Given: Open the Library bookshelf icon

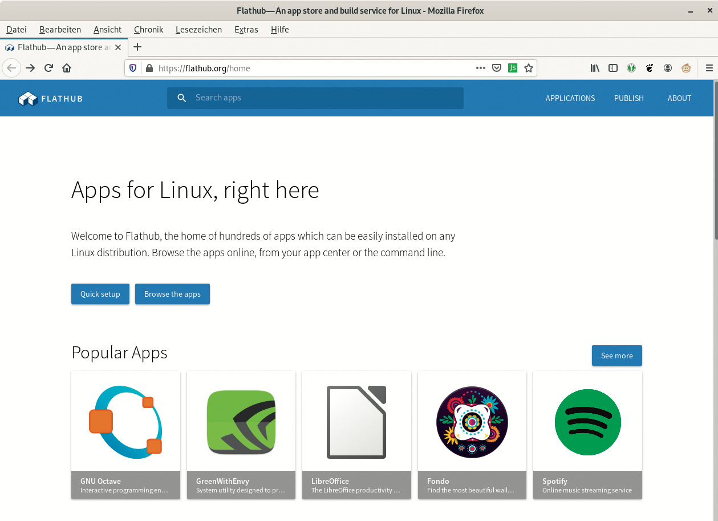Looking at the screenshot, I should [595, 68].
